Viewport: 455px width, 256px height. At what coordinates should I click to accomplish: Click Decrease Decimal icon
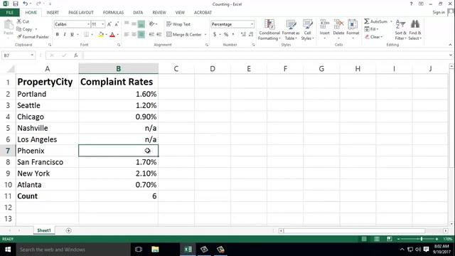251,35
